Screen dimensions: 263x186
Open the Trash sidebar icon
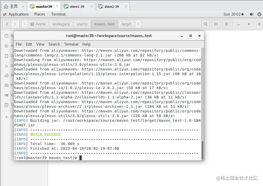(x=6, y=105)
